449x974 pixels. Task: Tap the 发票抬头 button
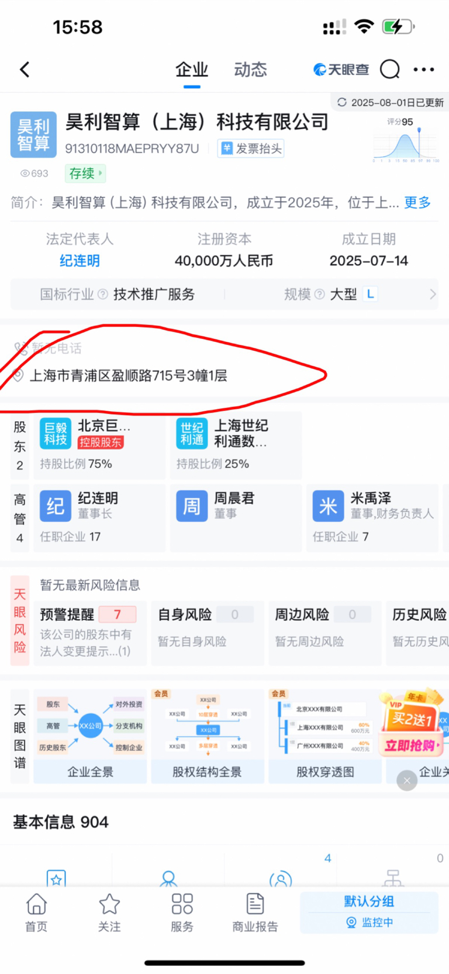[251, 149]
